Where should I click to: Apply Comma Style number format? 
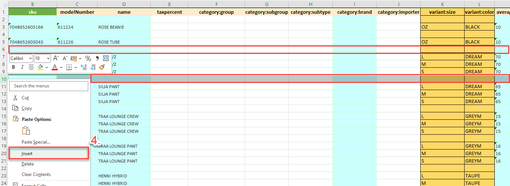[97, 58]
